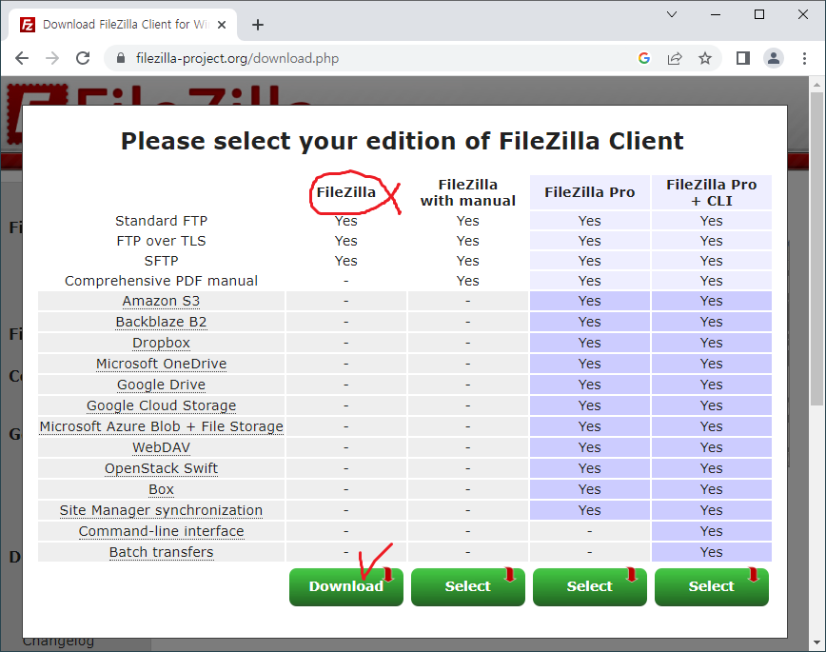Open the Batch transfers link
The image size is (826, 652).
point(161,552)
